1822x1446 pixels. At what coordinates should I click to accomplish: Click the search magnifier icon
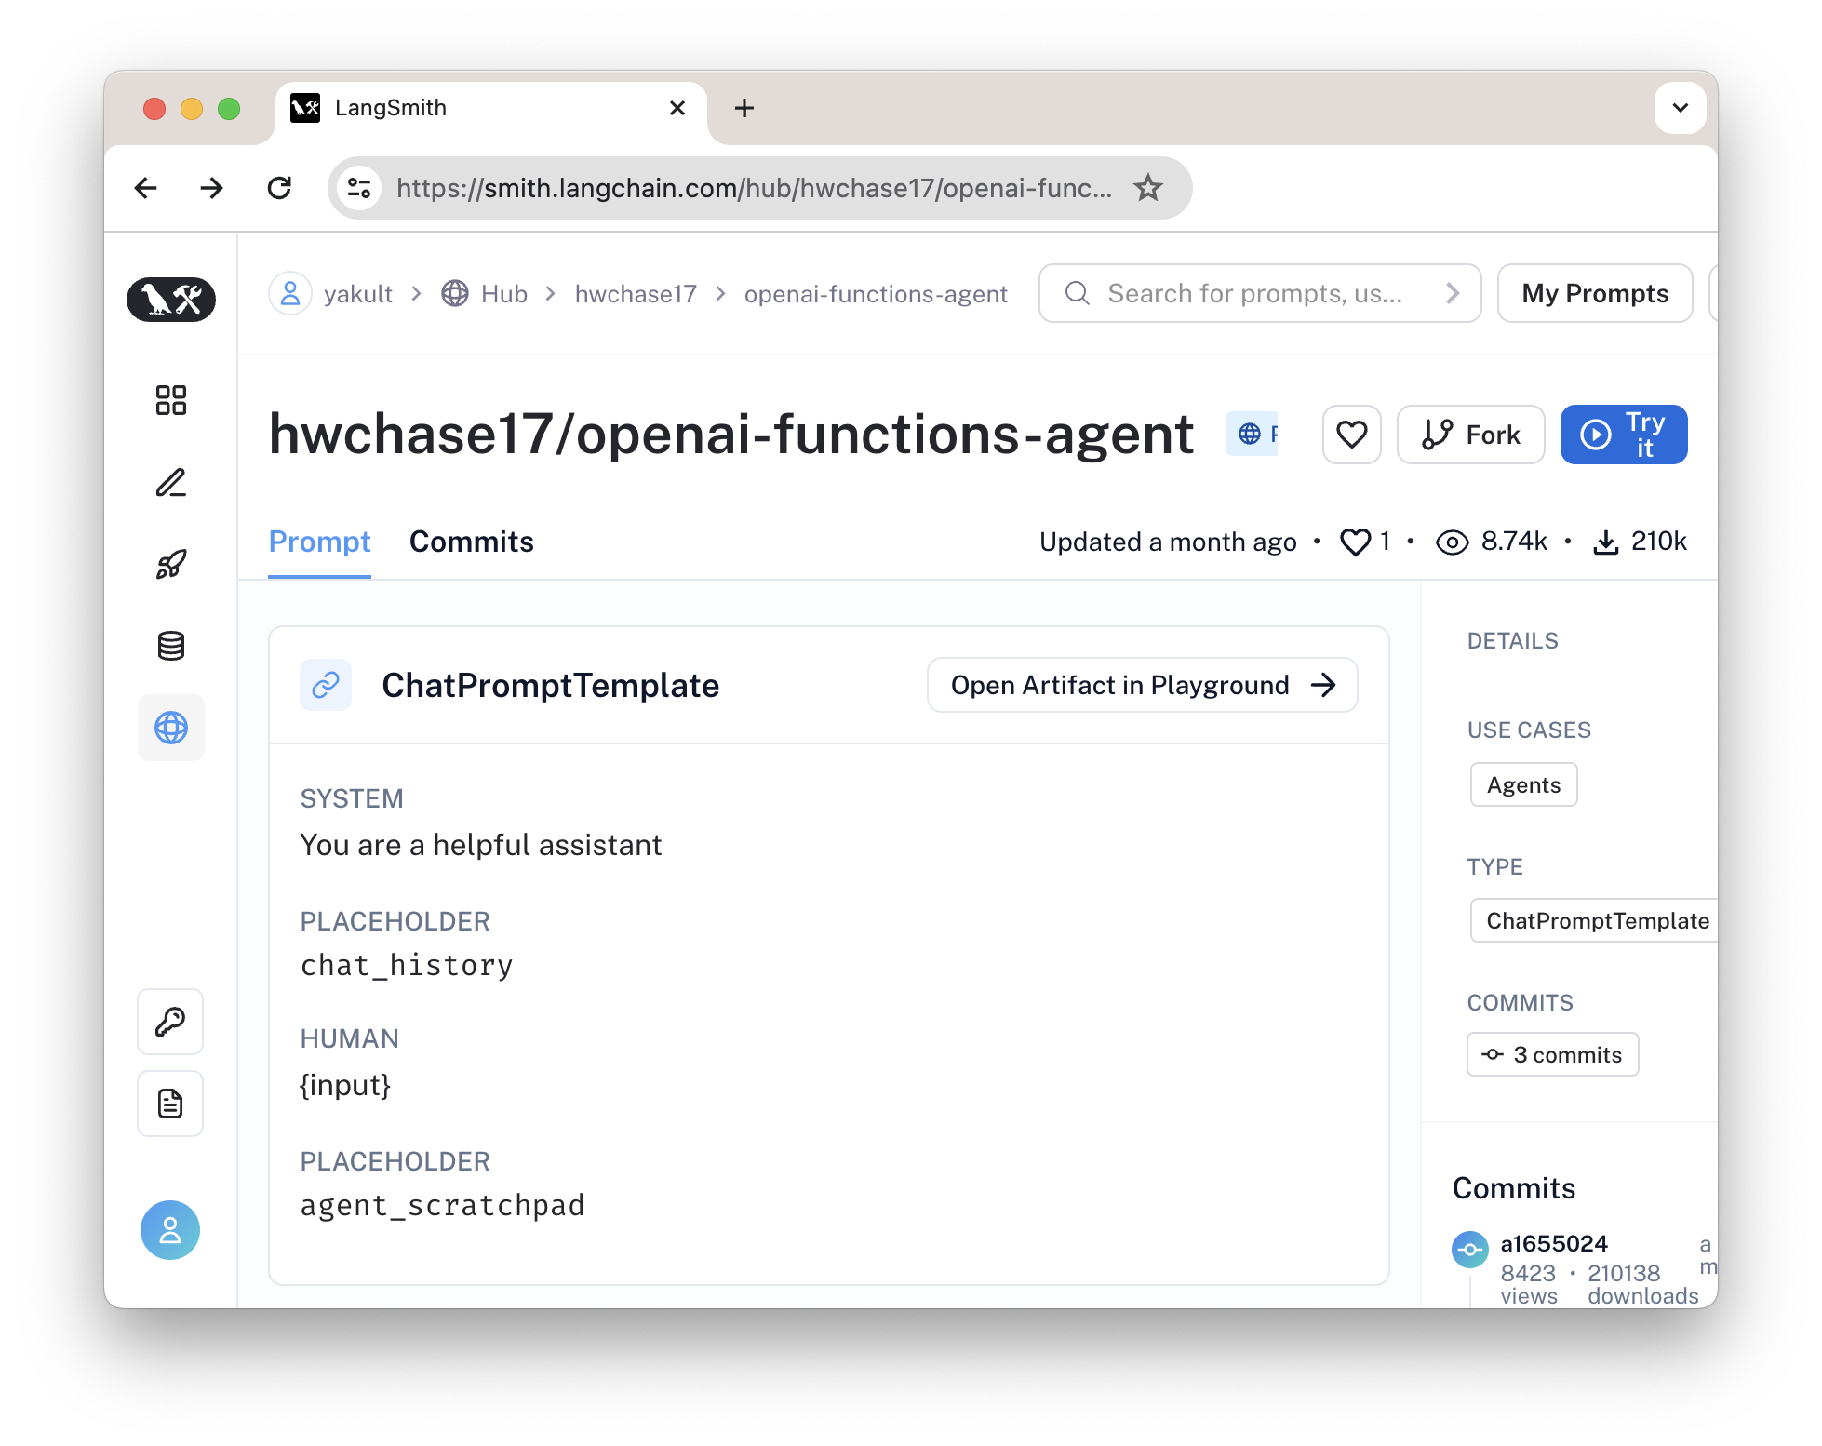pos(1077,294)
